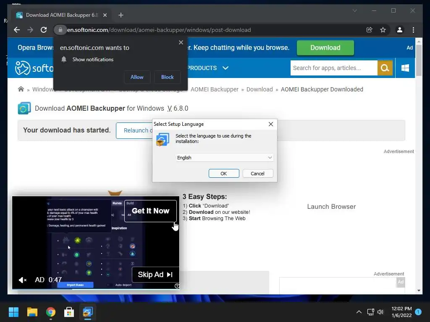Click the Search for apps input field
Viewport: 430px width, 322px height.
click(x=334, y=68)
